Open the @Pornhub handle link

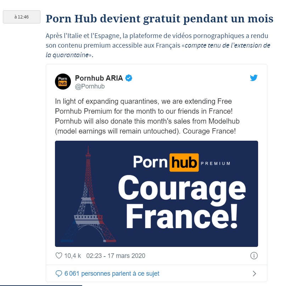(90, 86)
